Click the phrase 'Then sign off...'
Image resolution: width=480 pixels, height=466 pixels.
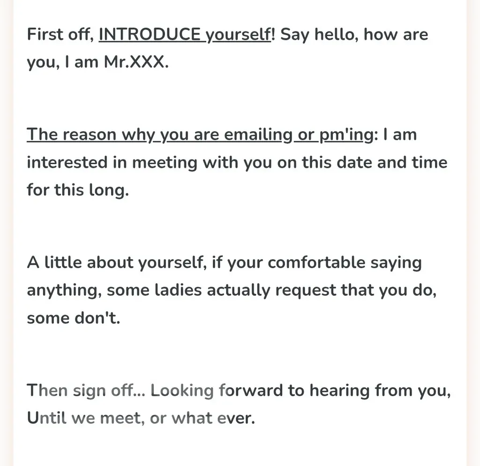click(x=86, y=391)
